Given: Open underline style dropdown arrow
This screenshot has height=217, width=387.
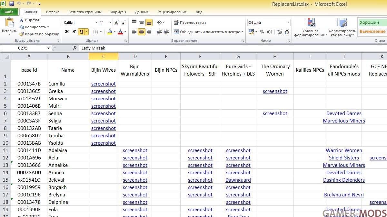Looking at the screenshot, I should [x=86, y=32].
